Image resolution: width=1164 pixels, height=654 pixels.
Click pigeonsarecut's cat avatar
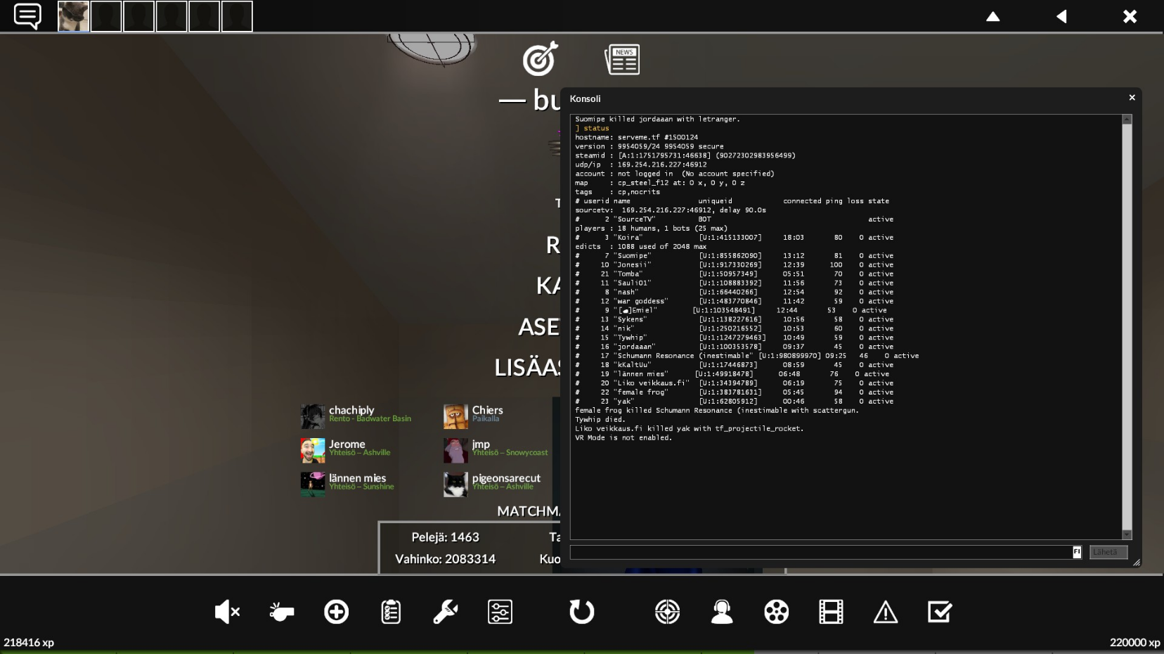click(456, 484)
